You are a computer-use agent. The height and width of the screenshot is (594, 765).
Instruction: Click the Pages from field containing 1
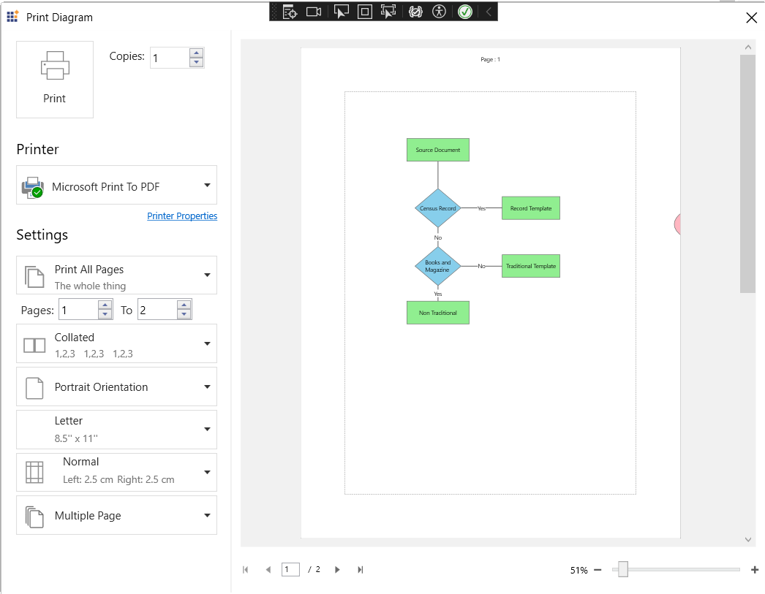(78, 310)
